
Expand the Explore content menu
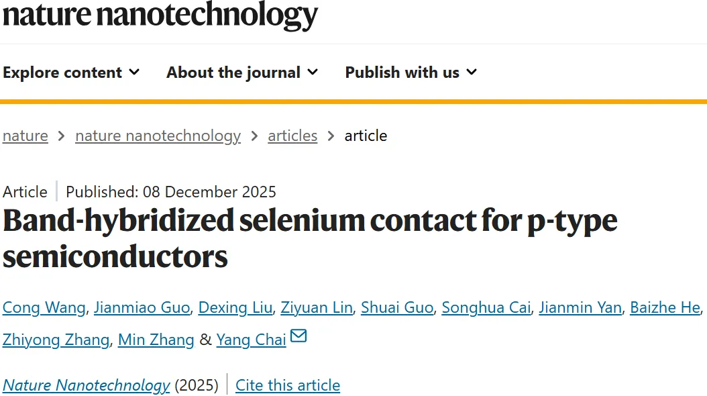[x=71, y=72]
